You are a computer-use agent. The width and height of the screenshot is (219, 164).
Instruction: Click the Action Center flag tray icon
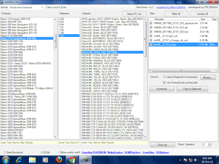point(185,160)
